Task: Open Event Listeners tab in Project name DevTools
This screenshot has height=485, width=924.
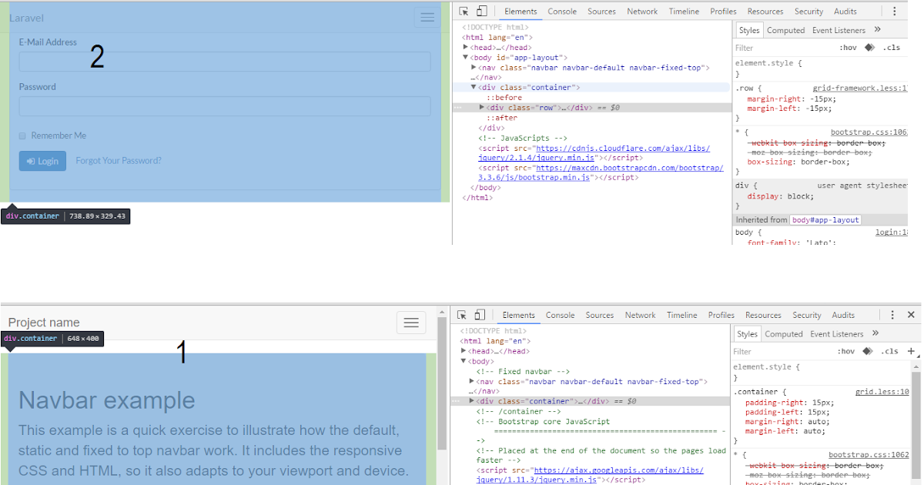Action: coord(838,333)
